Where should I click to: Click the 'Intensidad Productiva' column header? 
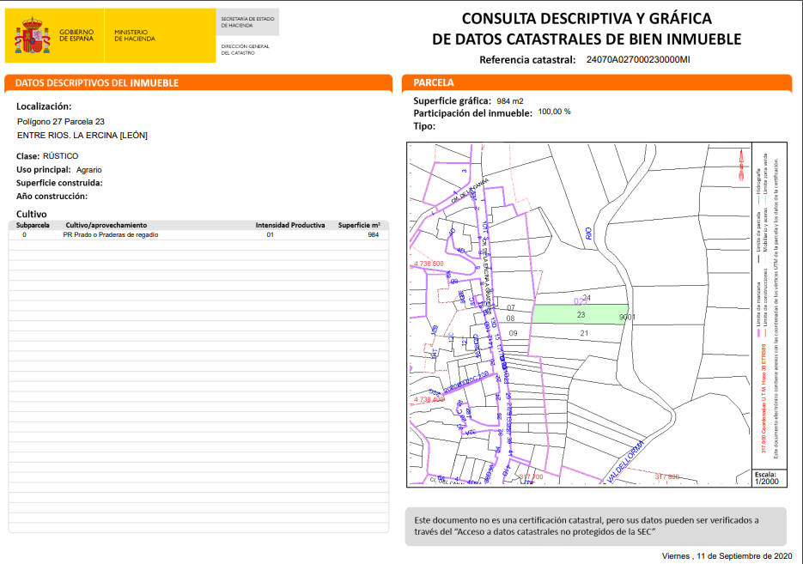tap(290, 225)
